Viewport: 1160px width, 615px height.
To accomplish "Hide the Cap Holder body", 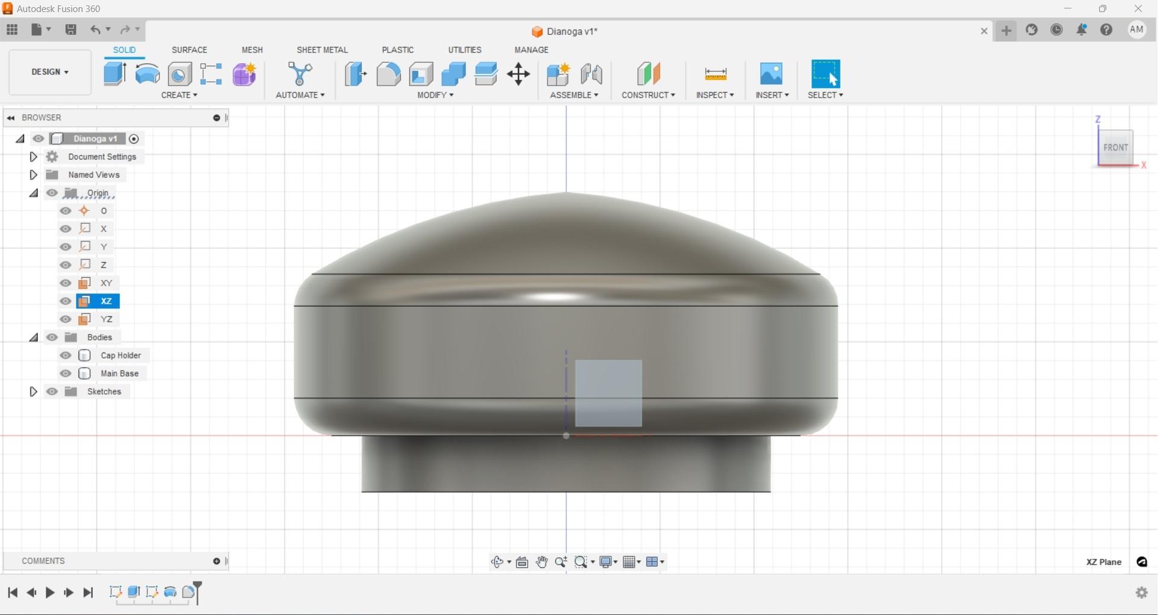I will (x=66, y=355).
